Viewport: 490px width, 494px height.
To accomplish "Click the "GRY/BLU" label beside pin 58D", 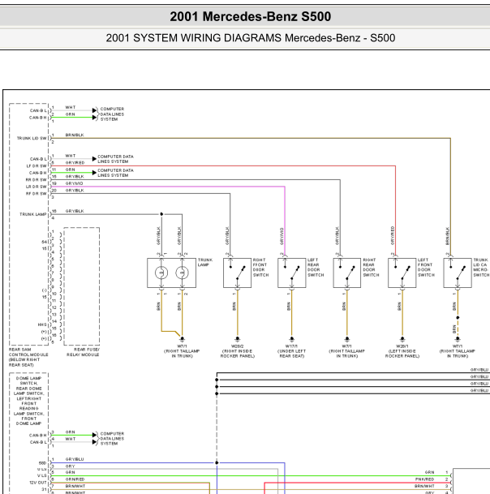I will click(x=75, y=459).
